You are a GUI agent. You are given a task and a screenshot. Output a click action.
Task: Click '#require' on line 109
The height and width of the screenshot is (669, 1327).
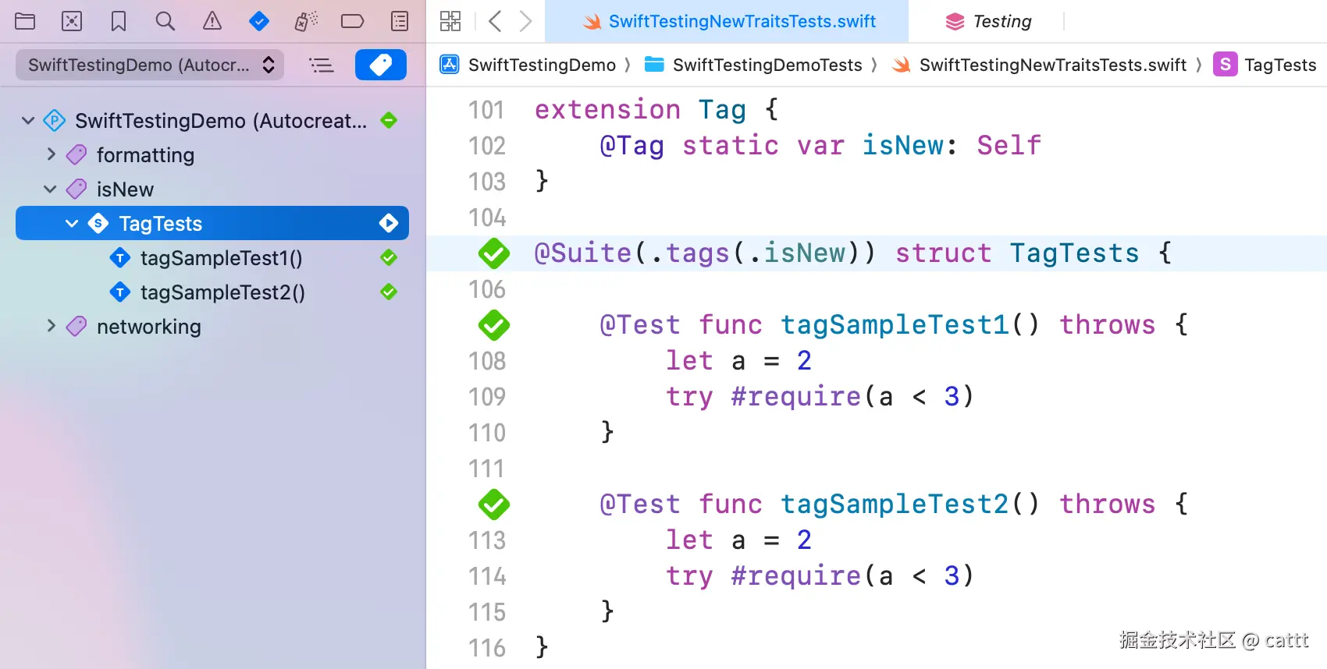pyautogui.click(x=796, y=397)
